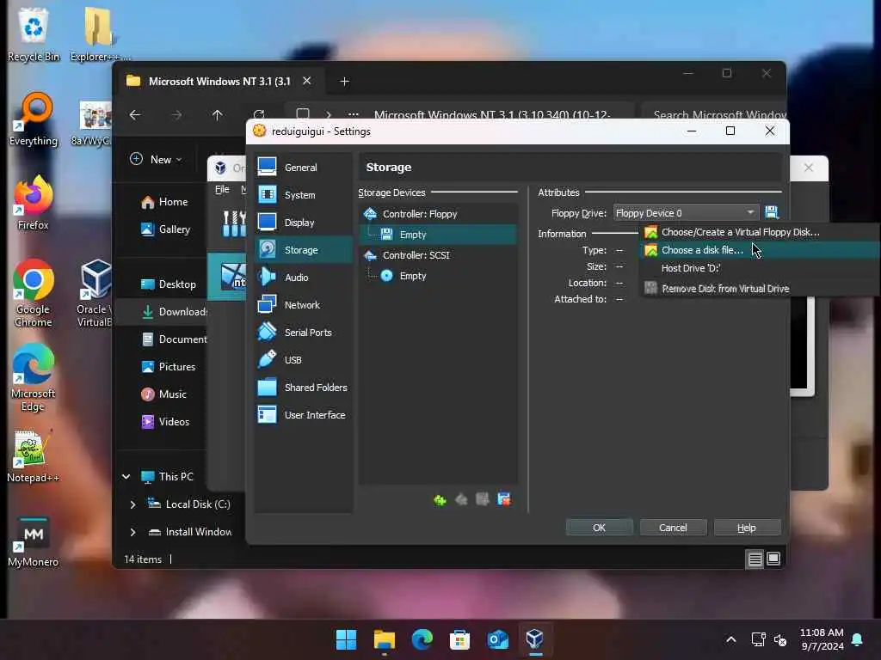The image size is (881, 660).
Task: Open Microsoft Store from taskbar
Action: coord(459,639)
